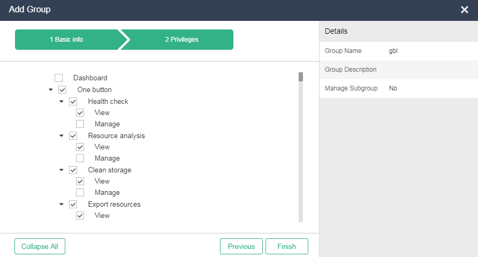Check the Dashboard privilege checkbox

click(x=58, y=78)
